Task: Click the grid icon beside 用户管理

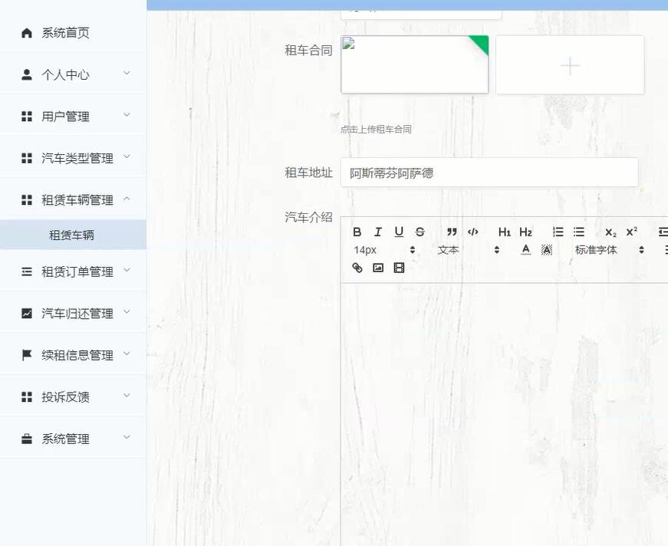Action: pyautogui.click(x=26, y=117)
